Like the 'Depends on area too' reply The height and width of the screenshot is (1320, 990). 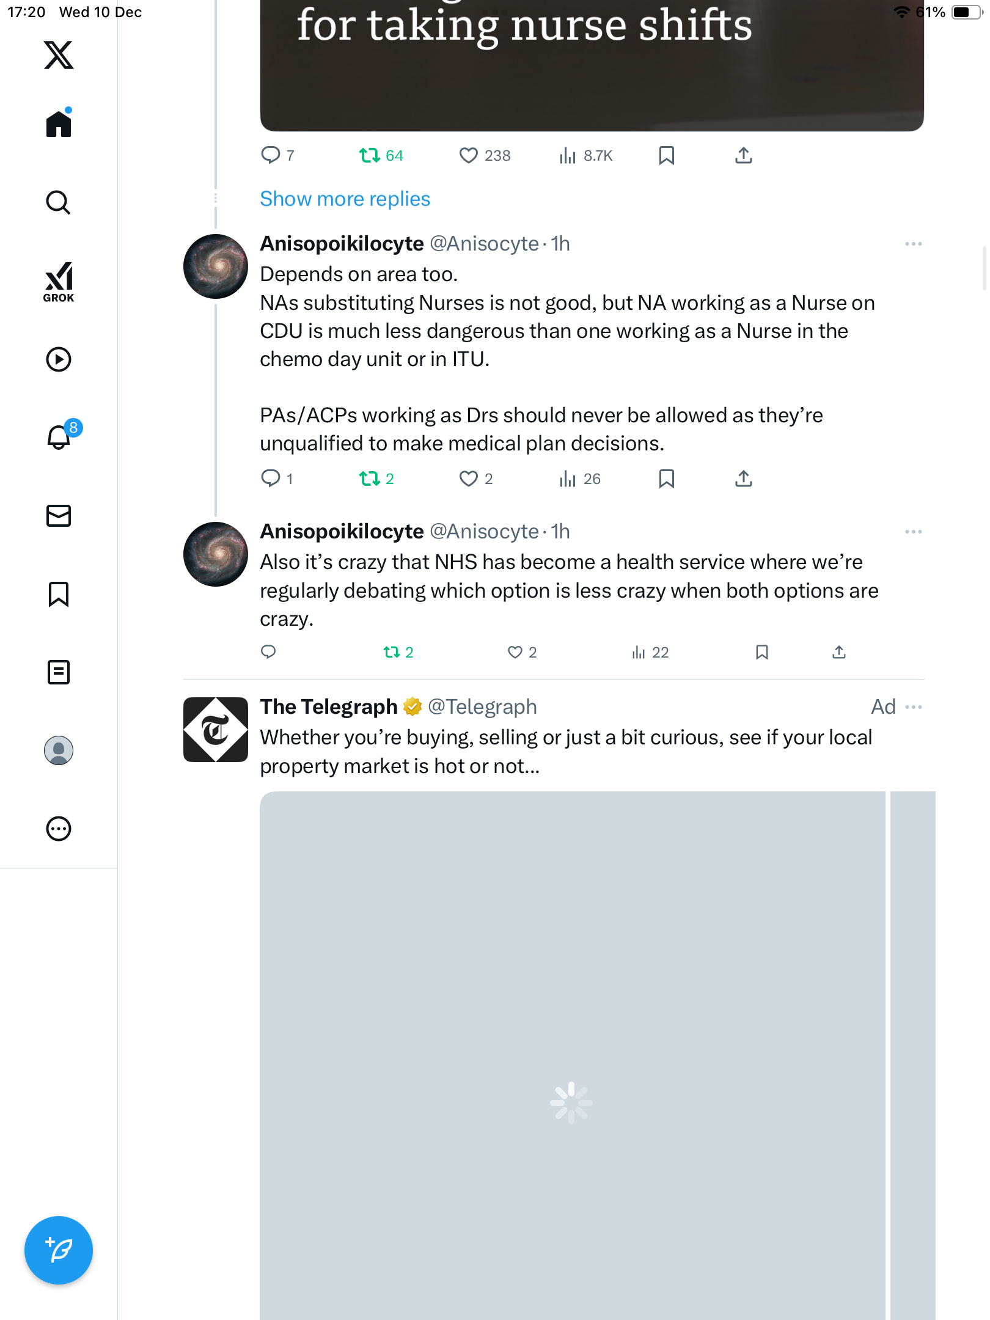click(x=469, y=479)
